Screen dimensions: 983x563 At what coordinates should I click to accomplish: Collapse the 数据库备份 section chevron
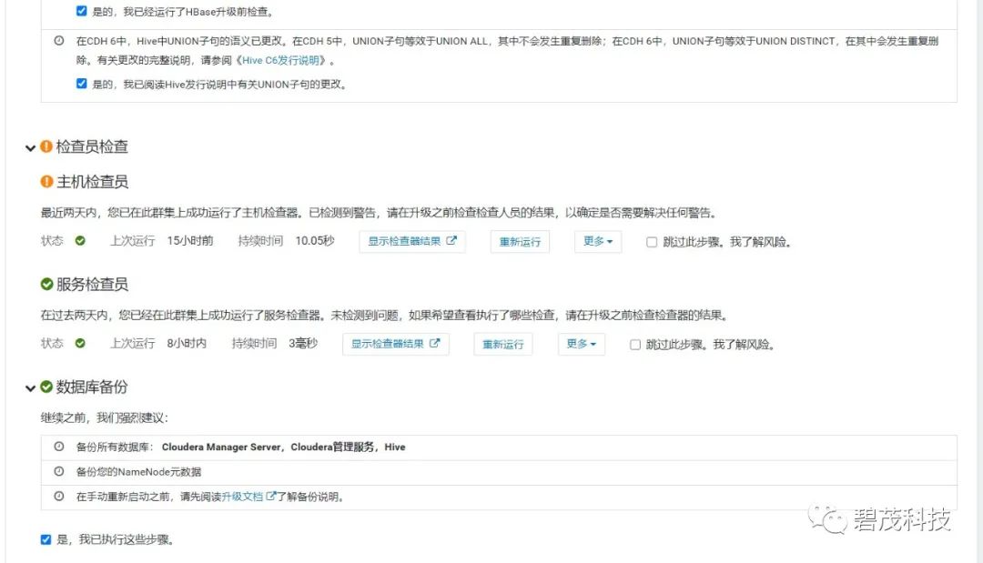coord(30,388)
